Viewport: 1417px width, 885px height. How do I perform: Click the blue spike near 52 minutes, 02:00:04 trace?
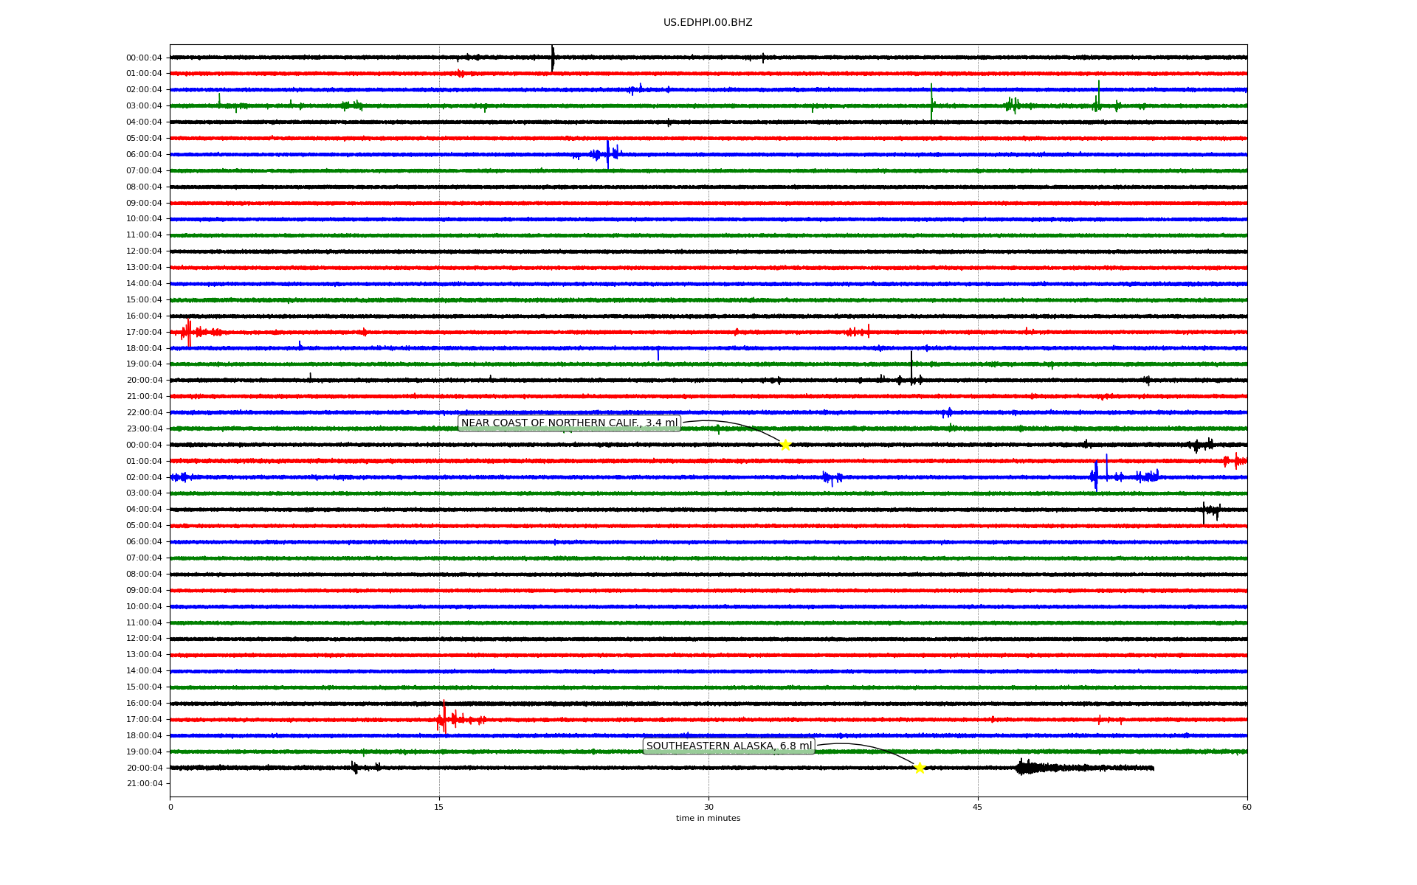(x=1096, y=476)
